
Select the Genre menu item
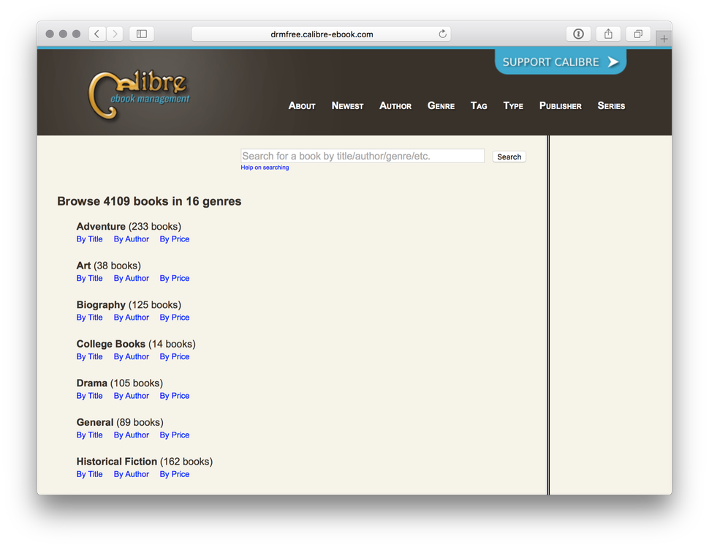(x=441, y=105)
